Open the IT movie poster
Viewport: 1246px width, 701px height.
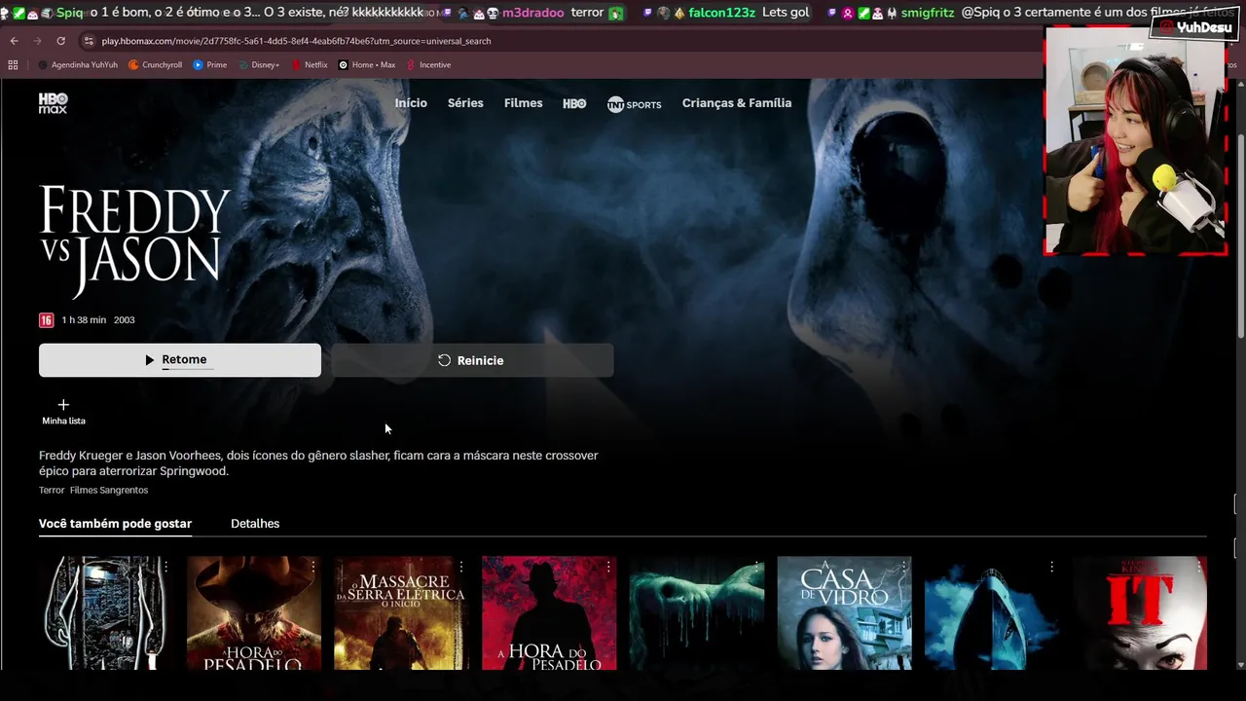pos(1139,613)
